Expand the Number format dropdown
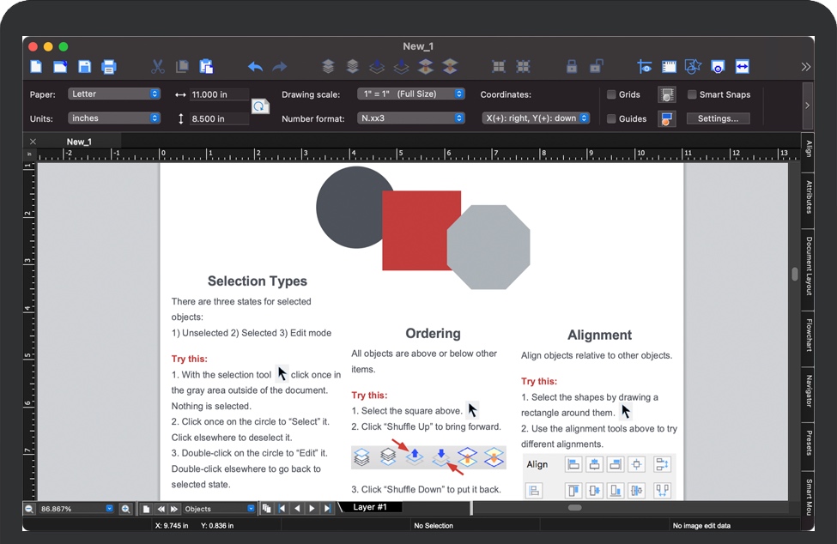 411,118
